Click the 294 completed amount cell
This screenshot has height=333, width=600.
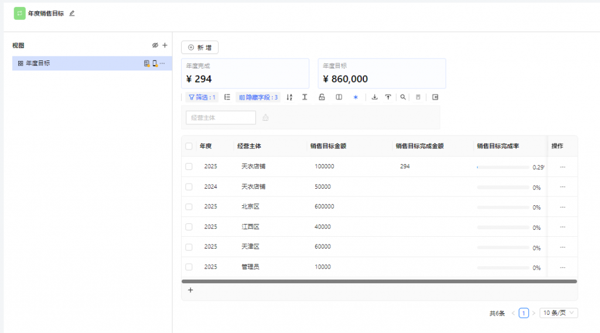[x=405, y=167]
